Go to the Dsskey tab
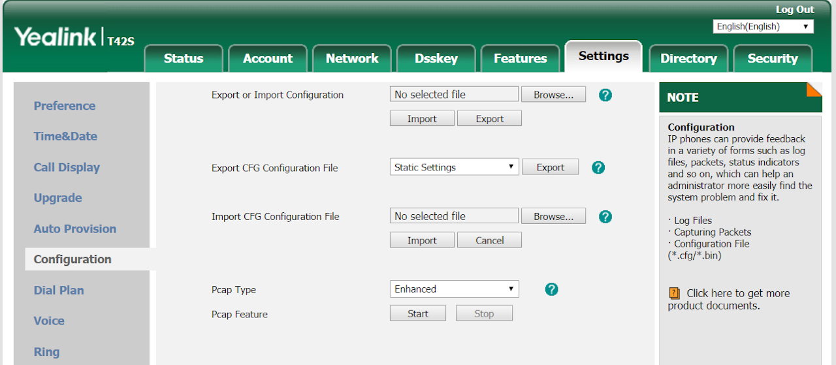 coord(436,59)
